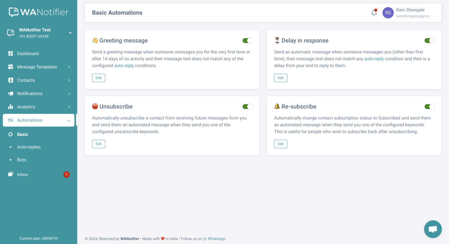Screen dimensions: 449x244
Task: Select the Message Templates sidebar icon
Action: click(x=10, y=67)
